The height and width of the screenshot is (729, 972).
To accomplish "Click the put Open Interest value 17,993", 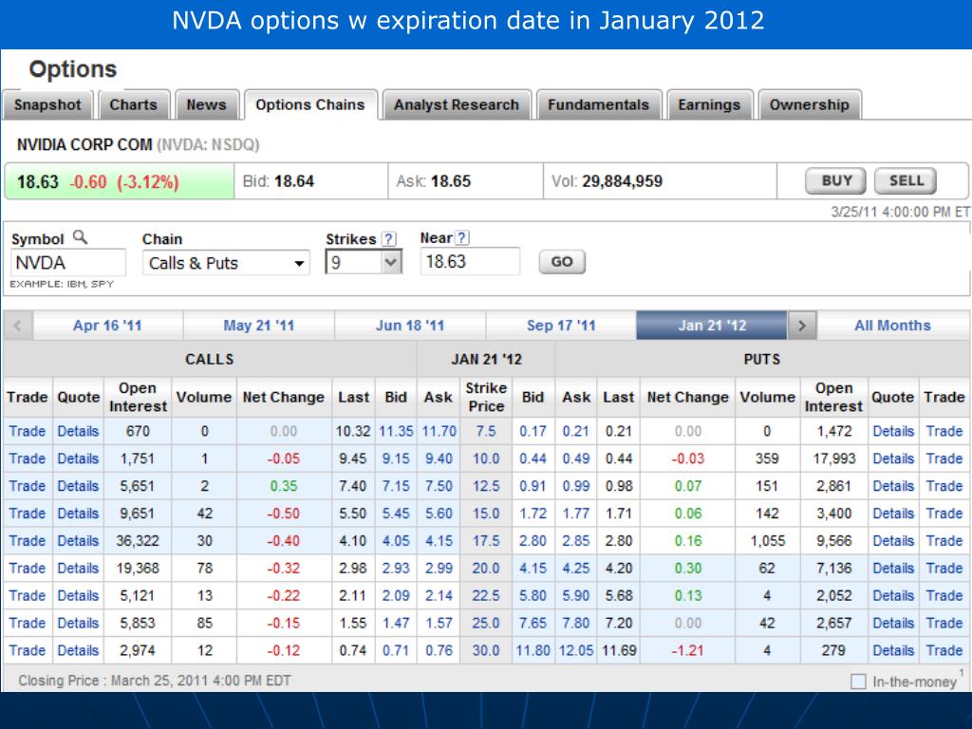I will (x=833, y=458).
